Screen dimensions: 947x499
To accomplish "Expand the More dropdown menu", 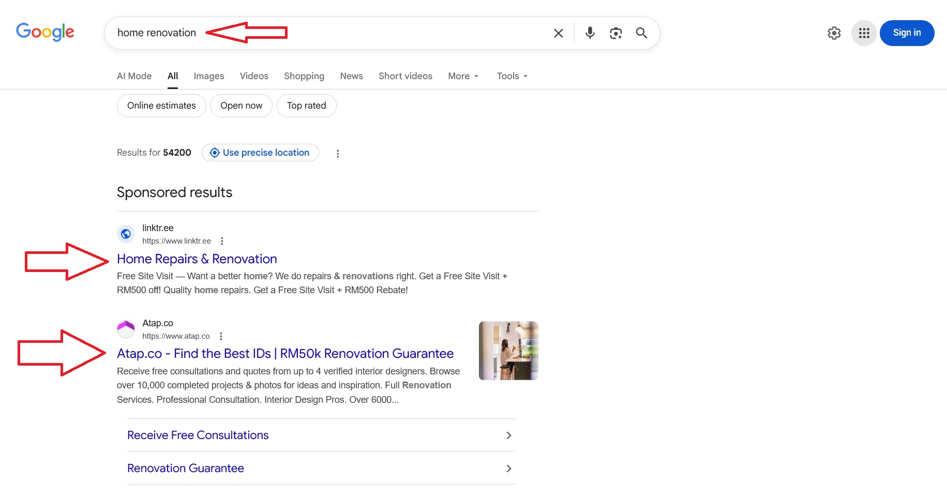I will pos(463,76).
